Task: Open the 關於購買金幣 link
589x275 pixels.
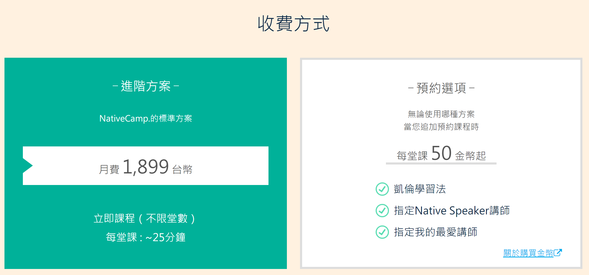Action: click(528, 253)
